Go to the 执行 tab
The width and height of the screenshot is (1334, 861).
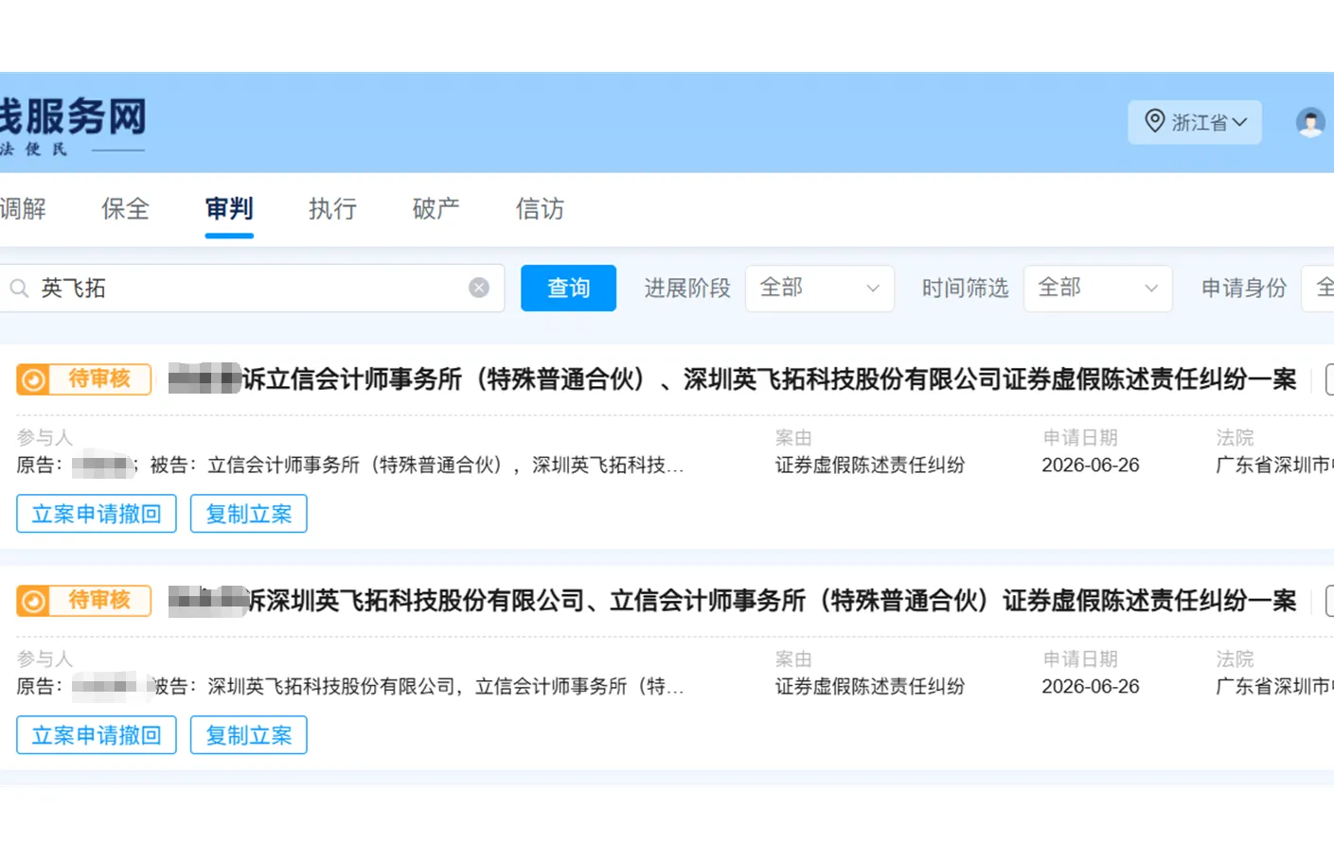click(x=332, y=208)
